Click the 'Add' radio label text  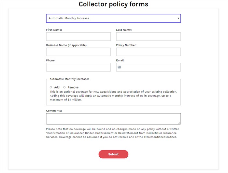point(57,87)
